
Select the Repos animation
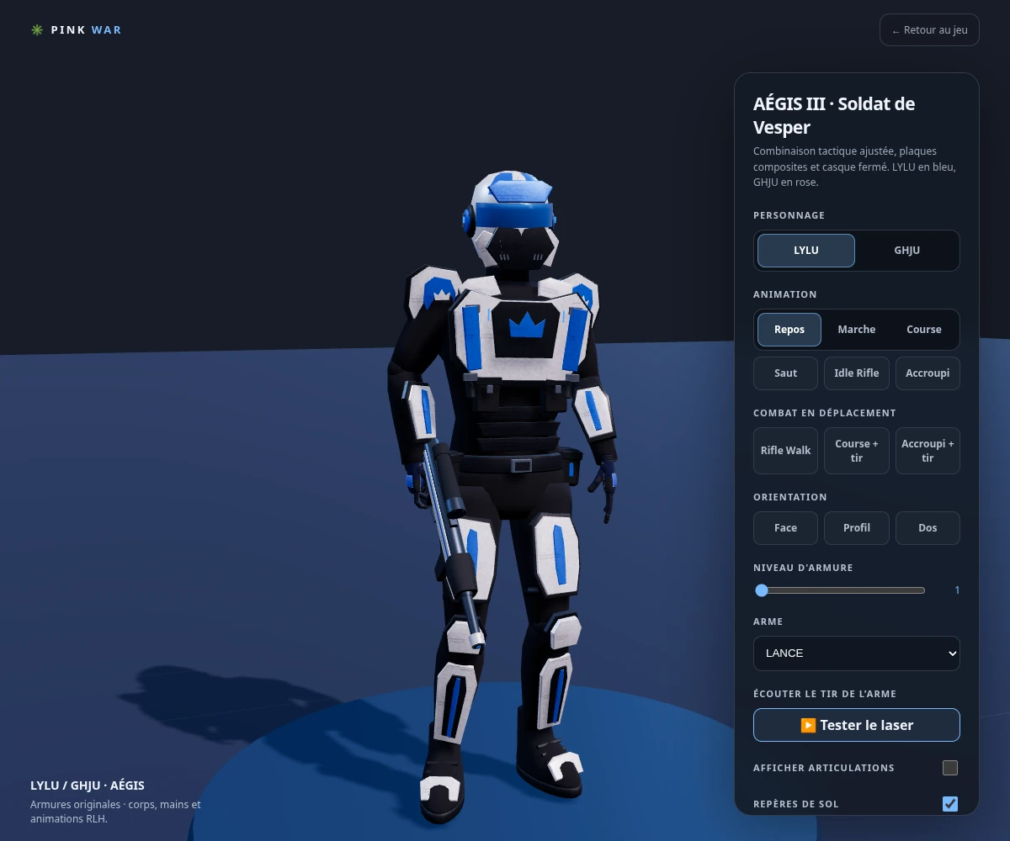coord(789,330)
